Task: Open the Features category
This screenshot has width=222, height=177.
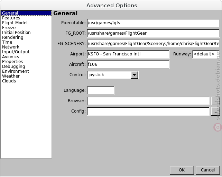Action: pos(26,18)
